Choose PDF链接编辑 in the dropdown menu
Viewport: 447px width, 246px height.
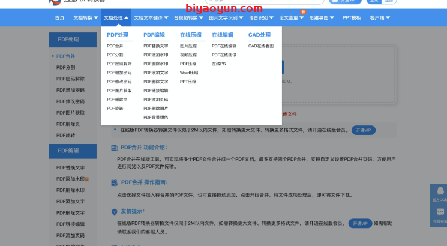[155, 91]
